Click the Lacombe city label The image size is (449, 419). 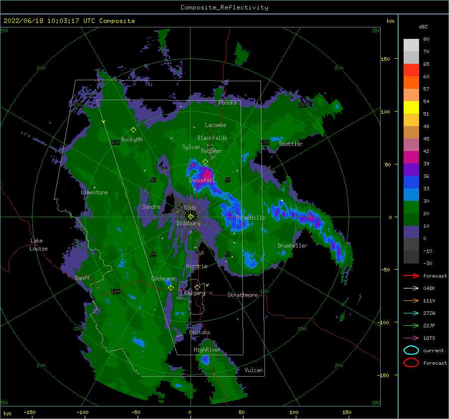216,125
